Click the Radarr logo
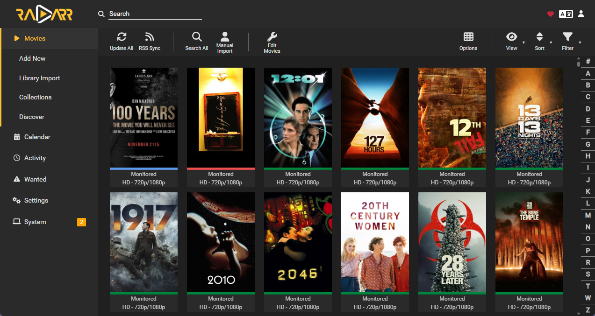 [44, 14]
